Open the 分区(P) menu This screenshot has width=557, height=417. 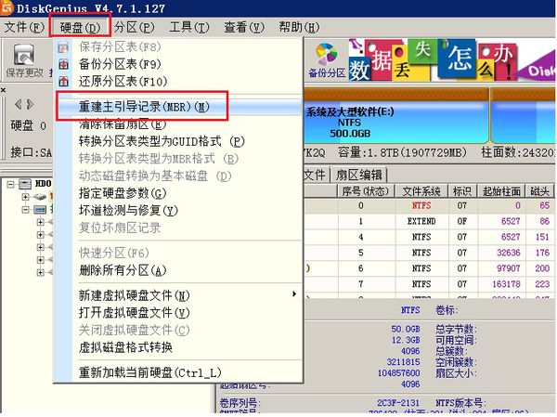[x=134, y=27]
